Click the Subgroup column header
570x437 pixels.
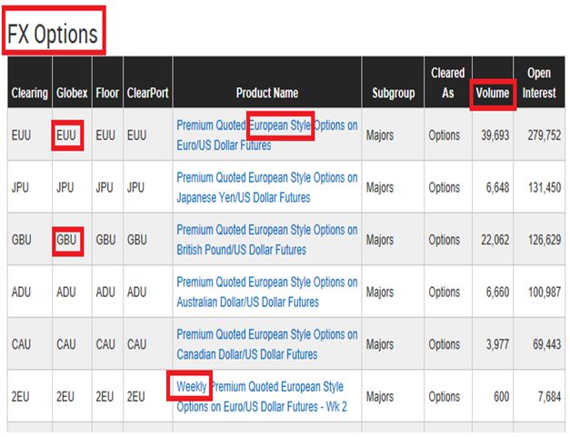pos(394,93)
